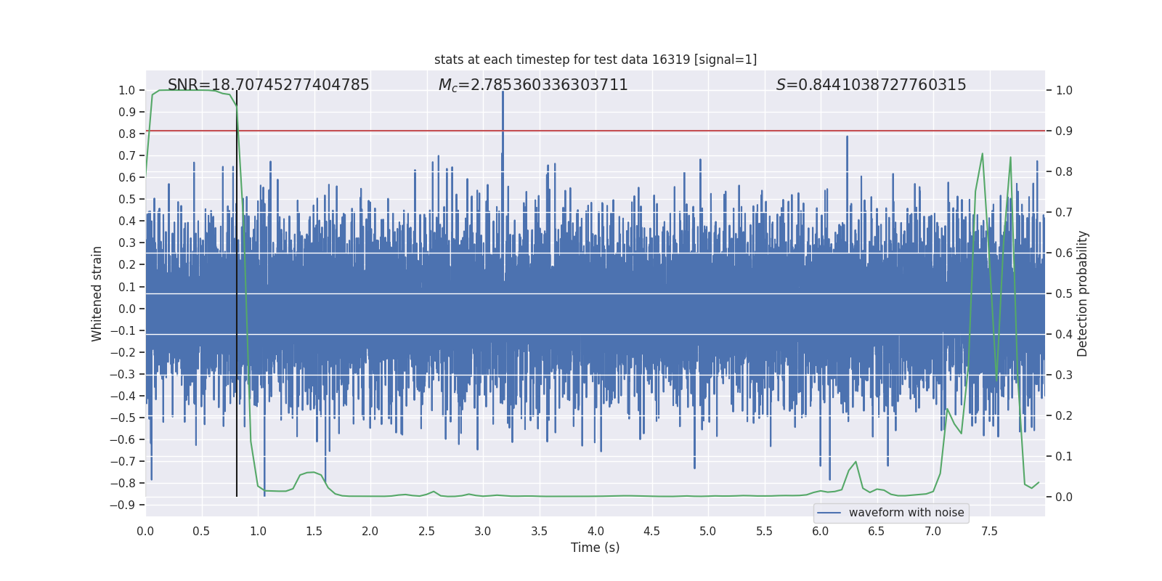Choose the Time axis tick label 7.5

coord(990,531)
